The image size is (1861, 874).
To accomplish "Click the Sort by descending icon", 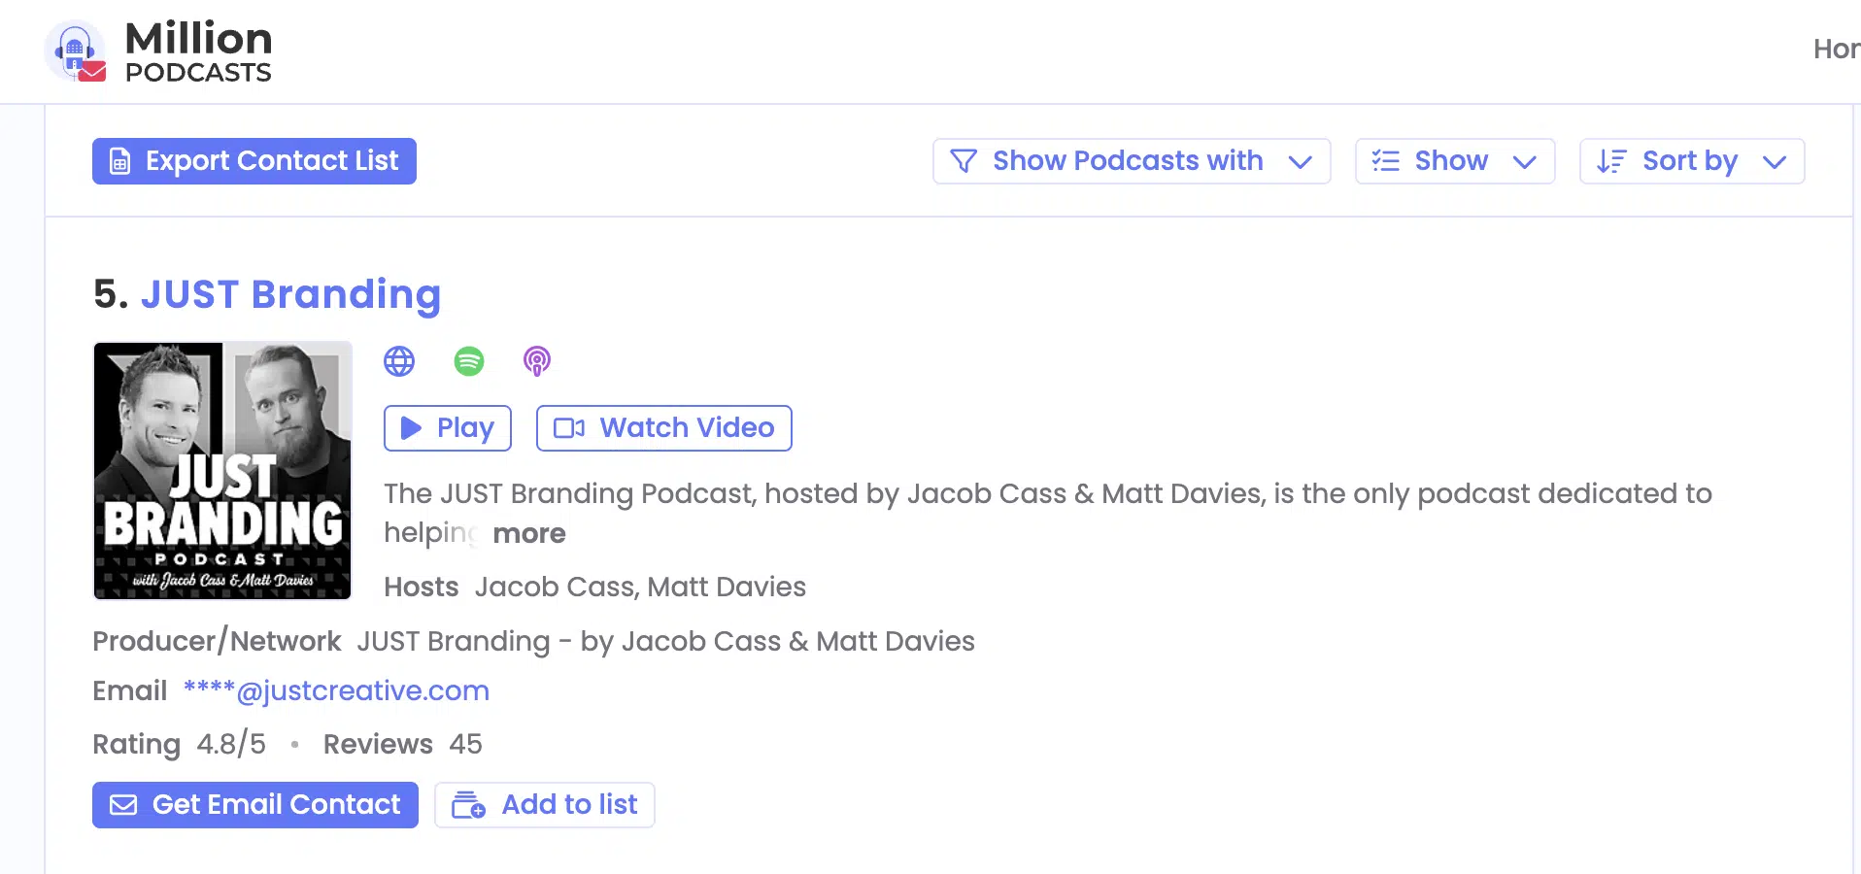I will pyautogui.click(x=1610, y=161).
